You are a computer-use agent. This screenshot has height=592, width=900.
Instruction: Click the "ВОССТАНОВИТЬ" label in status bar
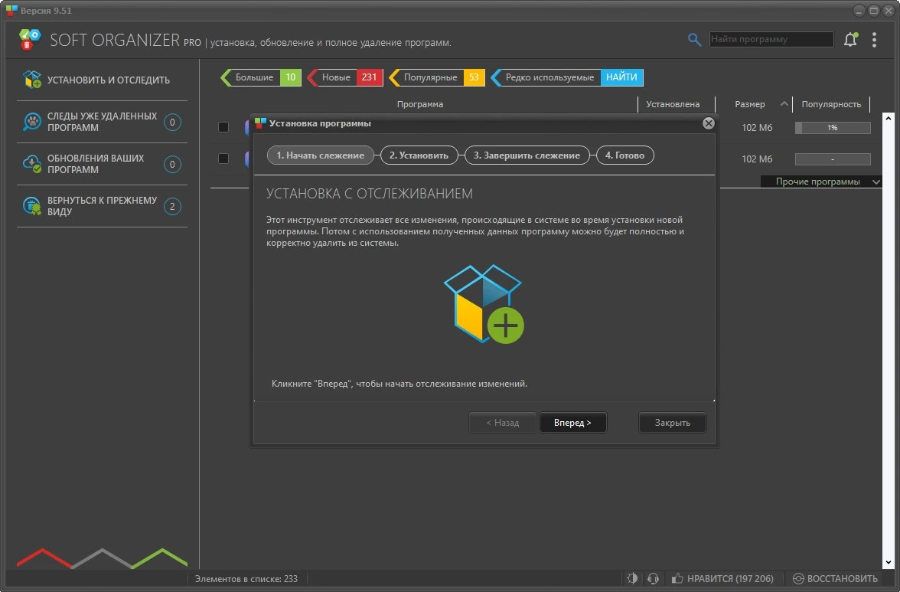(842, 578)
